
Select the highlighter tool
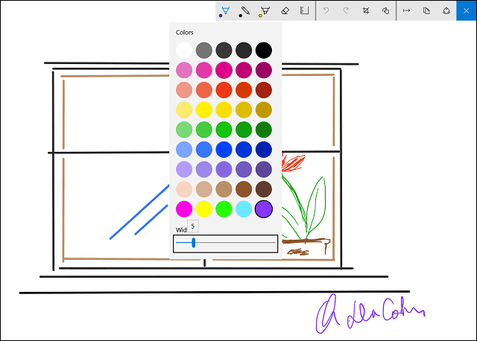(x=264, y=11)
